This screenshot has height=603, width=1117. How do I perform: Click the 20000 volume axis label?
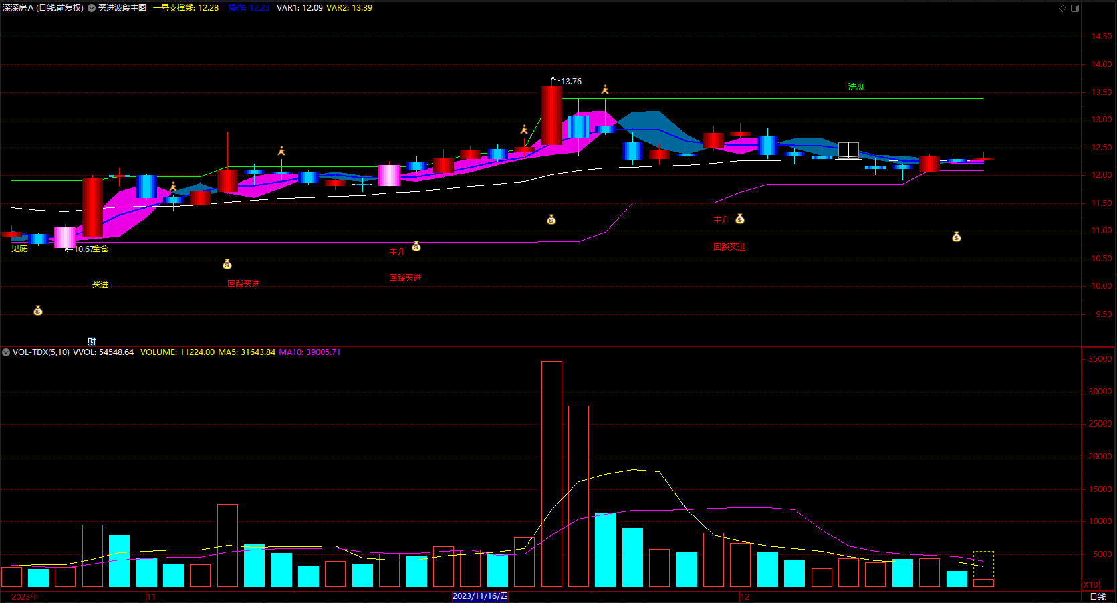[1100, 457]
